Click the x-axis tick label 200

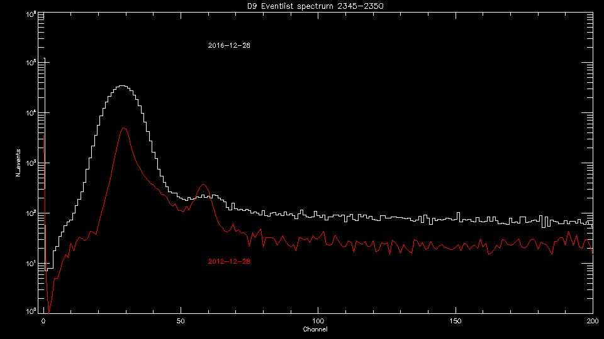click(593, 321)
